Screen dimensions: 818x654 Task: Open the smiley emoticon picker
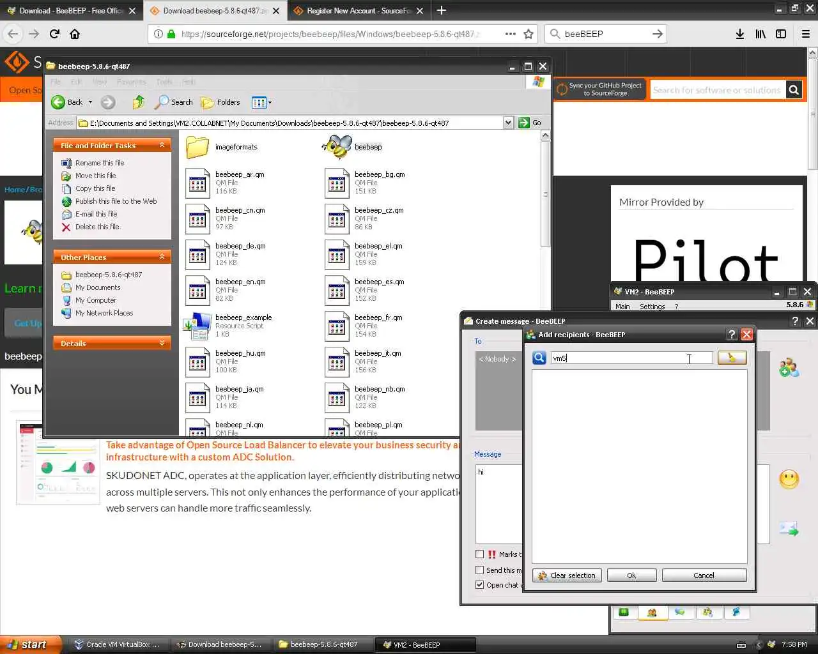tap(789, 479)
